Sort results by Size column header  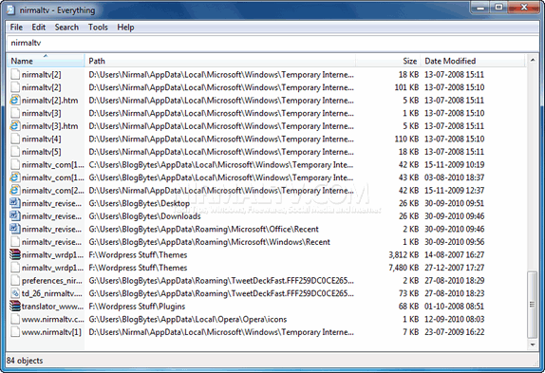pyautogui.click(x=388, y=61)
